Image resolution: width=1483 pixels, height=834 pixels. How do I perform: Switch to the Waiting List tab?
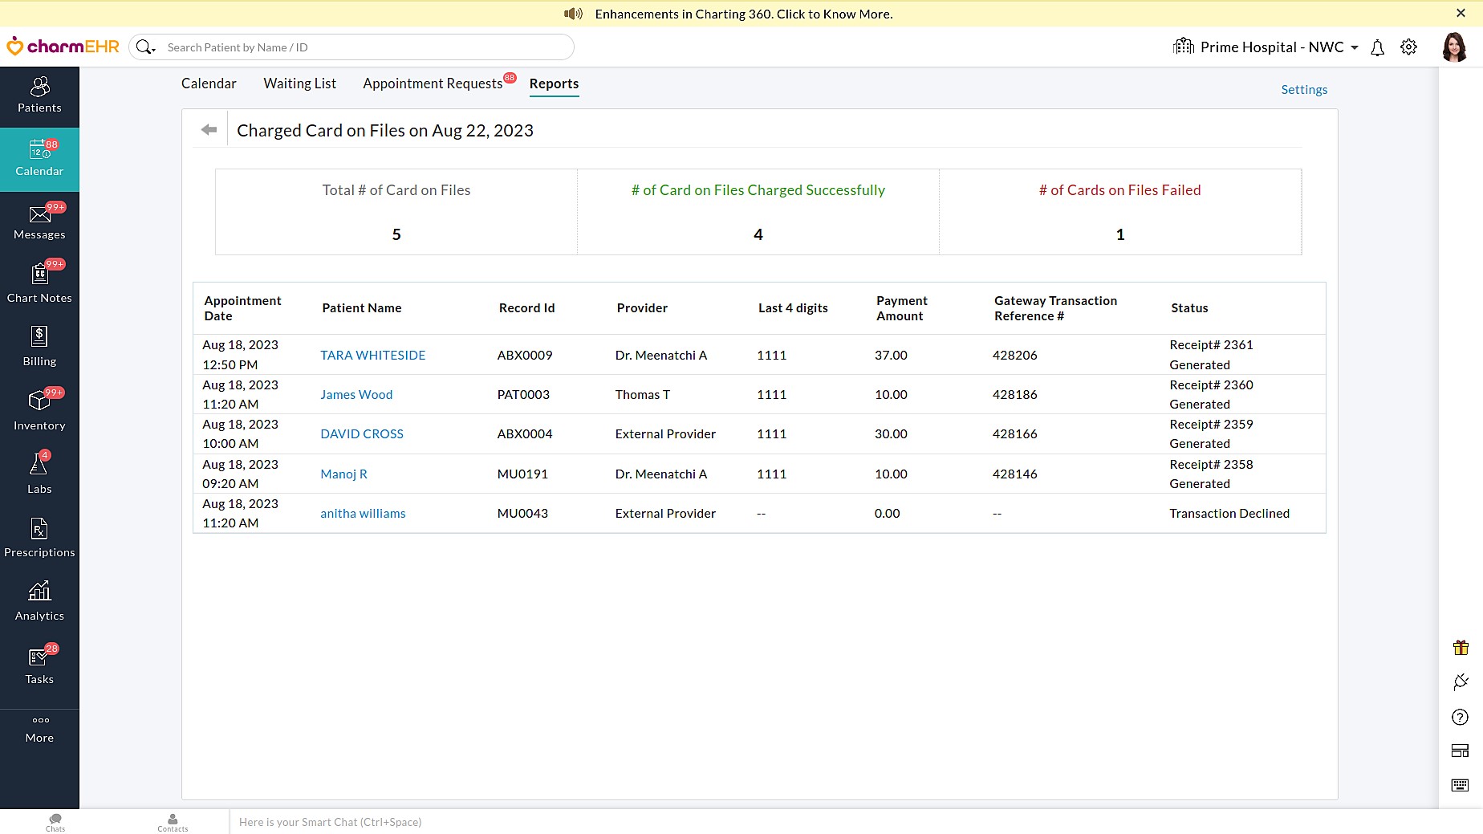(x=299, y=83)
